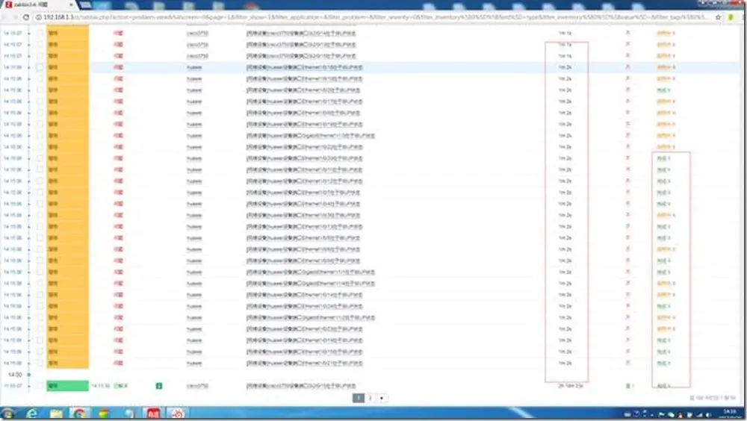Reload the Zabbix page in Chrome
Viewport: 747px width, 421px height.
(26, 17)
